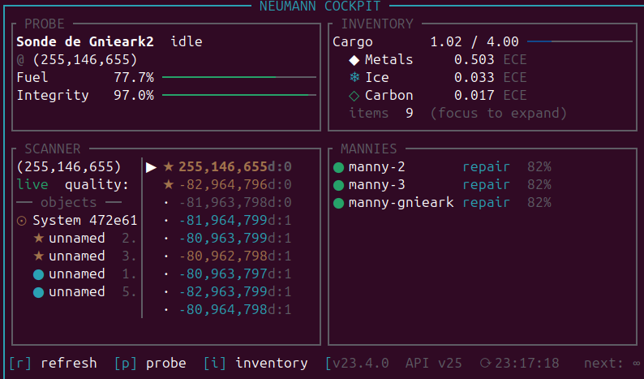Image resolution: width=644 pixels, height=379 pixels.
Task: Click the System 472e61 sun icon
Action: [22, 222]
